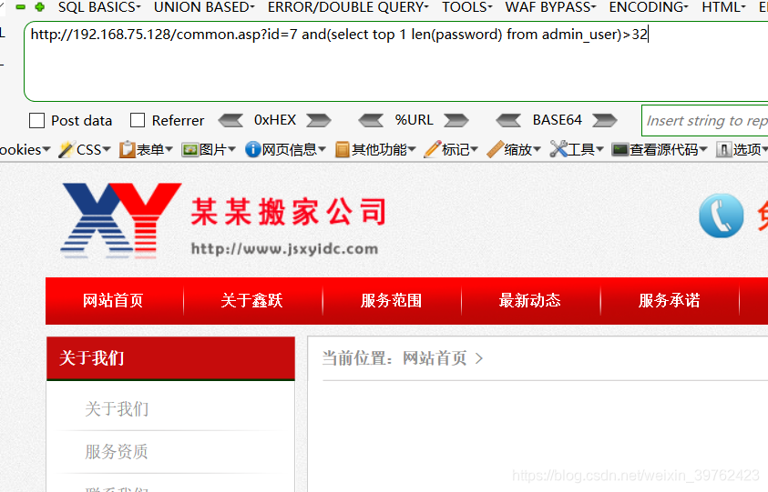Viewport: 768px width, 492px height.
Task: Click the 网页信息 info icon
Action: click(252, 149)
